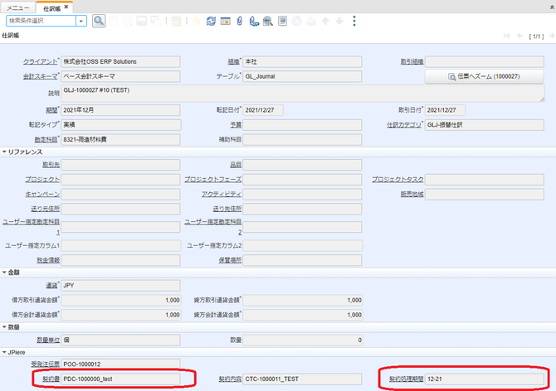Click the zoom across toolbar icon
The width and height of the screenshot is (556, 391).
pos(268,22)
